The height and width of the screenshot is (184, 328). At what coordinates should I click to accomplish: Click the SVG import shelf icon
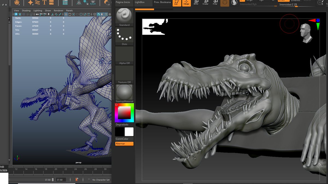pos(51,2)
